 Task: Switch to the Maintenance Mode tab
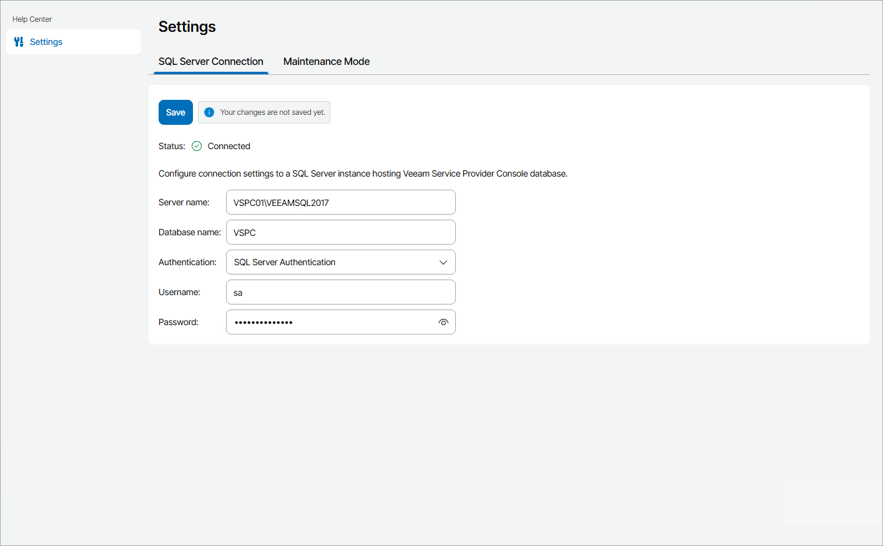click(327, 61)
